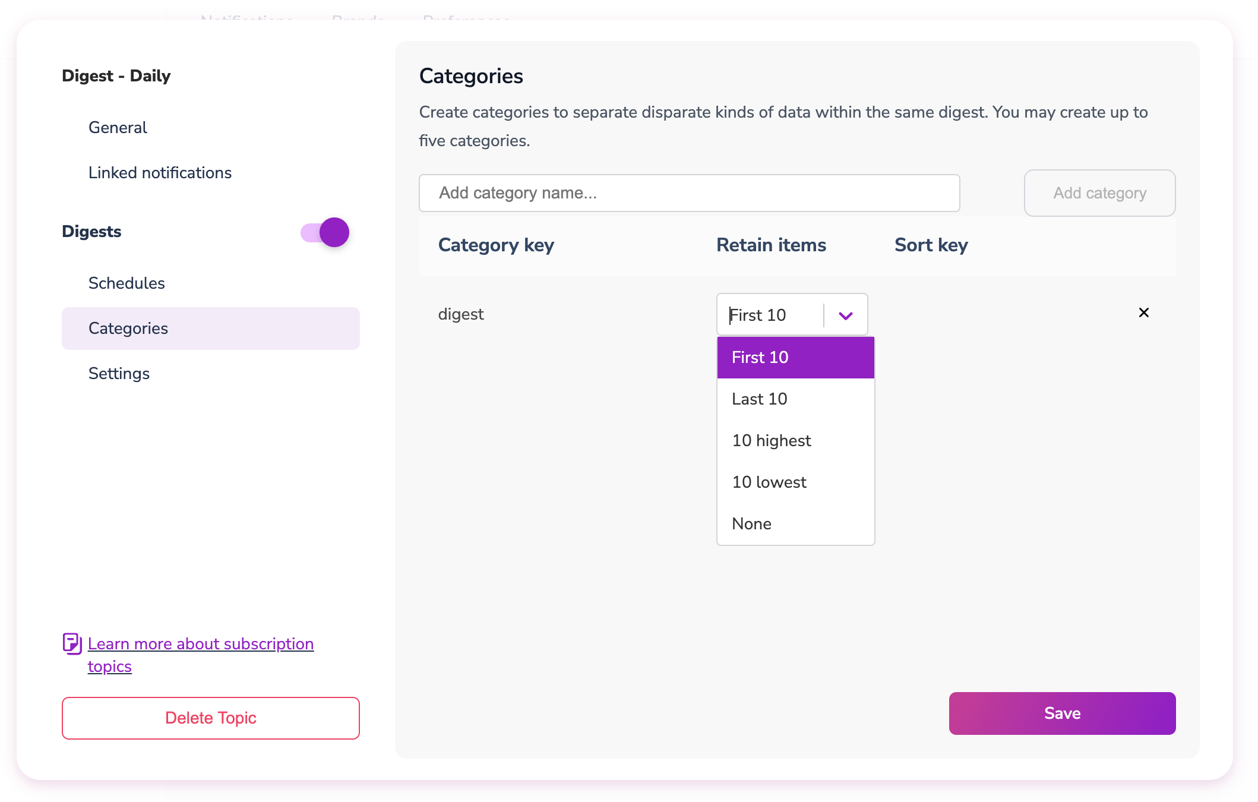
Task: Open the Settings section
Action: click(119, 373)
